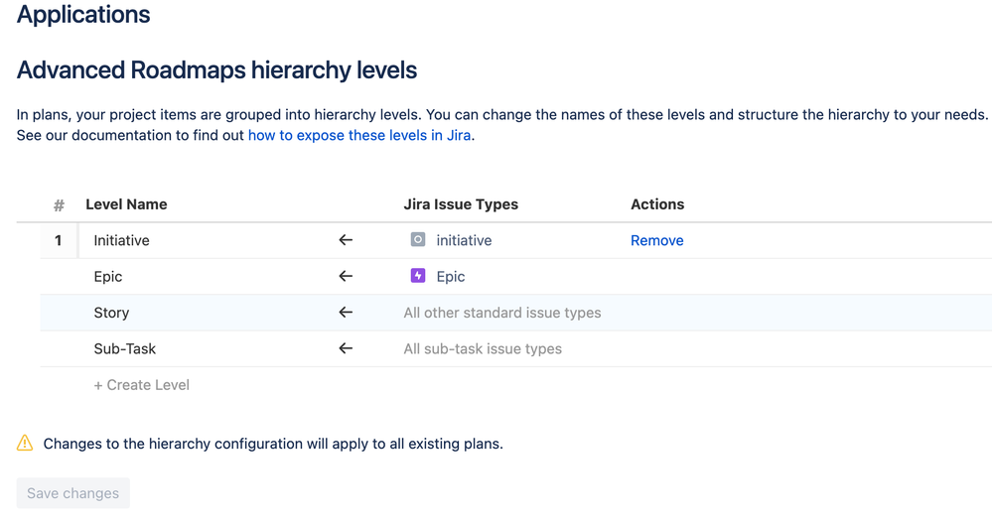Screen dimensions: 992x526
Task: Click the 'initiative' issue type text
Action: [464, 240]
